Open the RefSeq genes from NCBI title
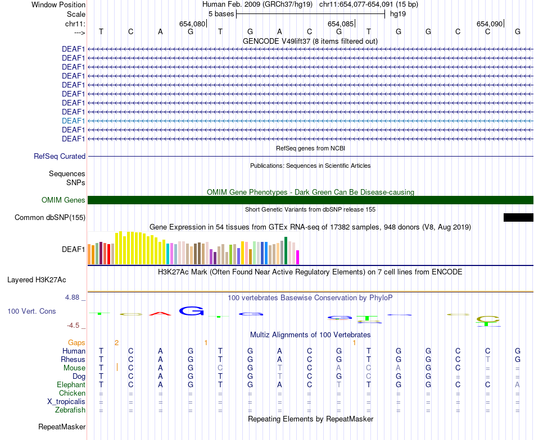Viewport: 534px width, 440px height. (310, 148)
